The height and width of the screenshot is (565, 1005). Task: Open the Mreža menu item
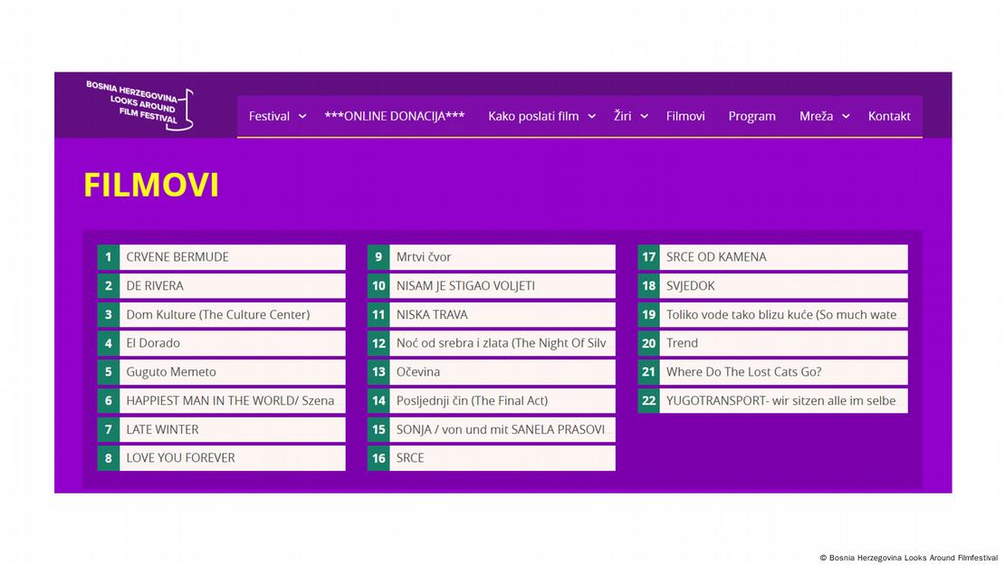[x=816, y=116]
